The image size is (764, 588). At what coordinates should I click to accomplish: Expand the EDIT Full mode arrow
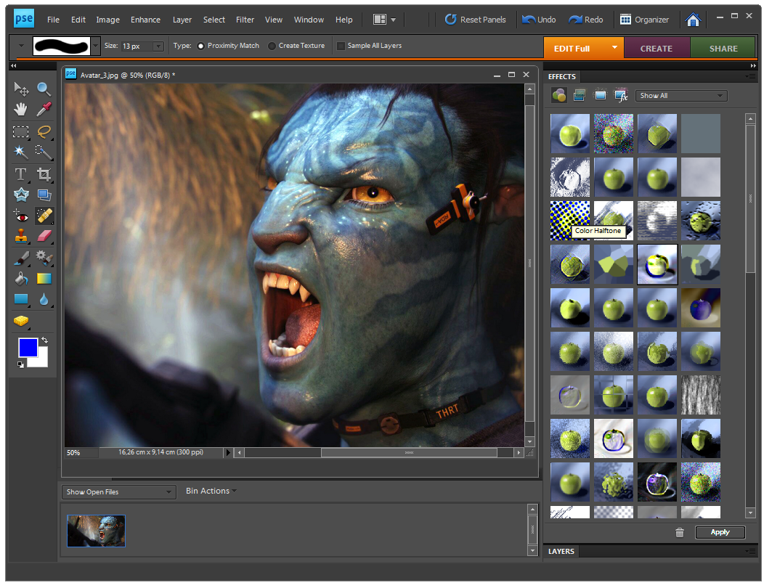tap(614, 48)
